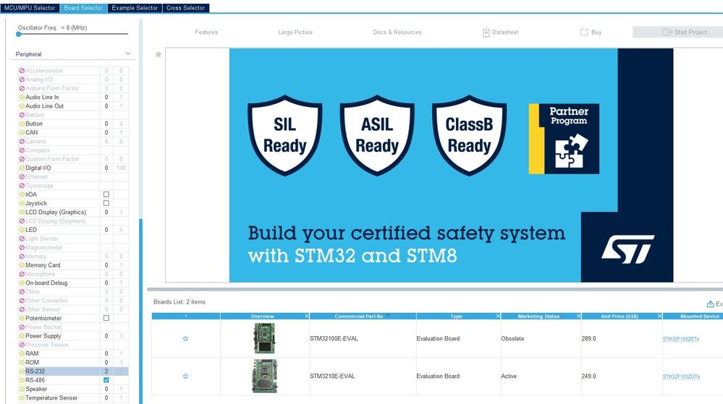This screenshot has height=404, width=723.
Task: Click the disabled Ethernet icon
Action: [x=22, y=177]
